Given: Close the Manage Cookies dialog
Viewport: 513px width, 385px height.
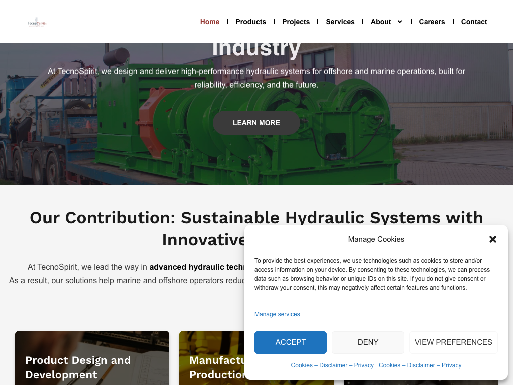Looking at the screenshot, I should [x=493, y=239].
